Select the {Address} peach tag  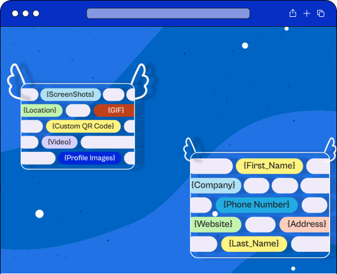pos(304,225)
